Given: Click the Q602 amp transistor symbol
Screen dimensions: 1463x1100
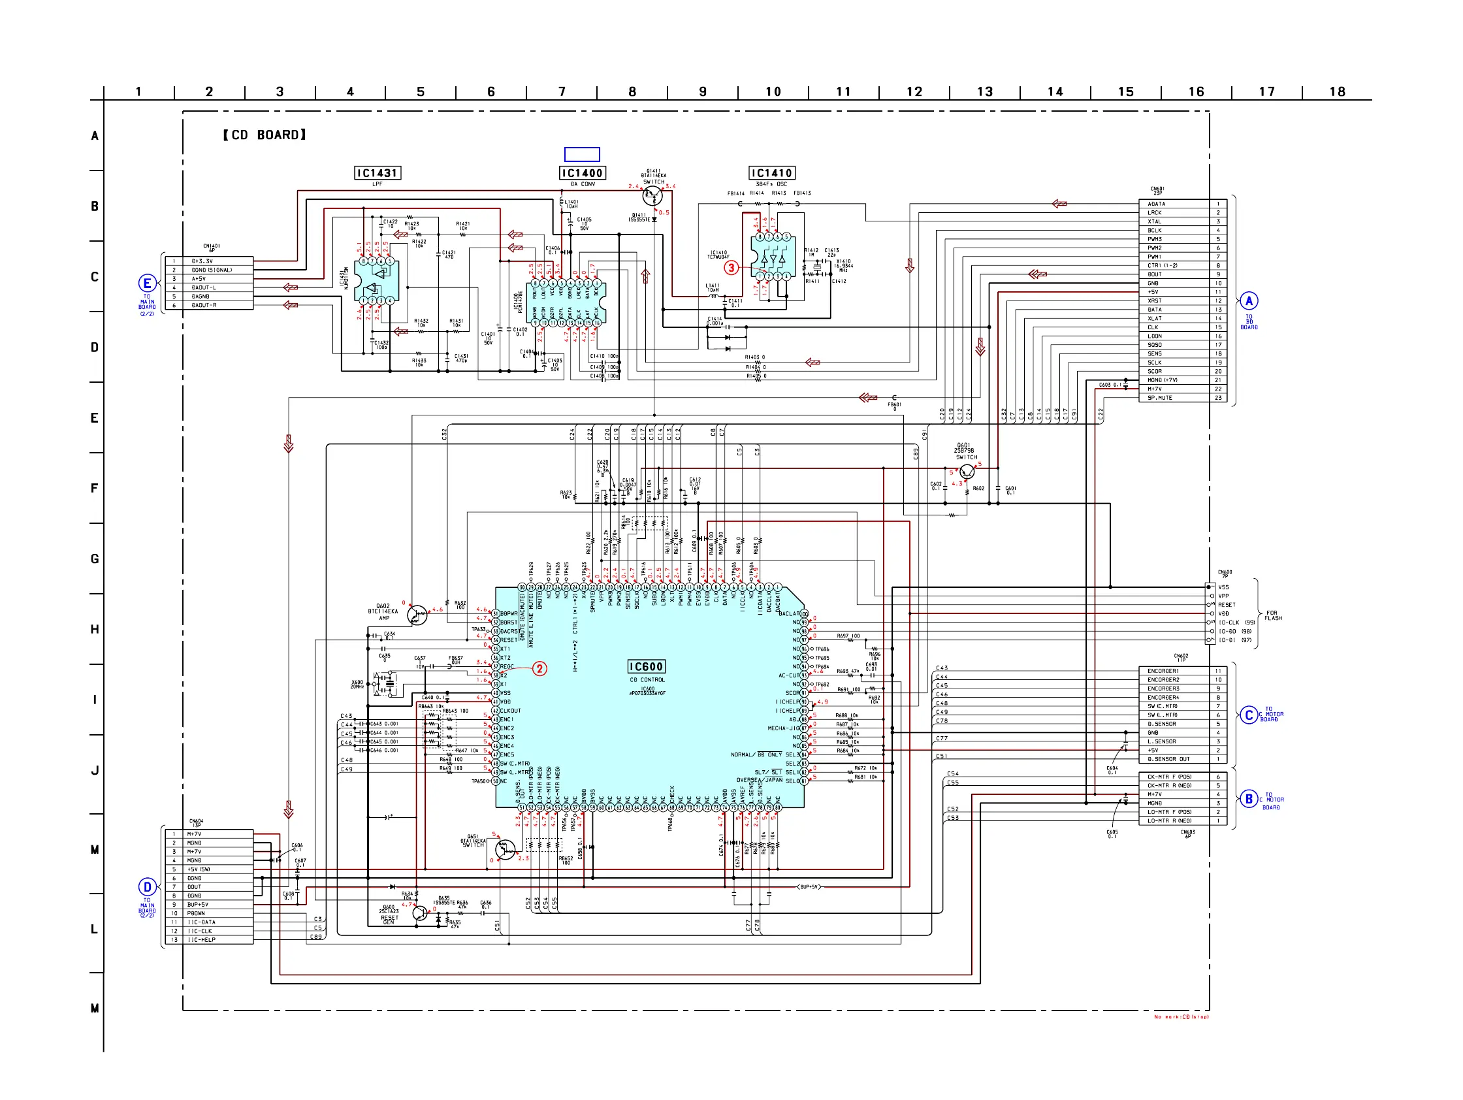Looking at the screenshot, I should 417,616.
